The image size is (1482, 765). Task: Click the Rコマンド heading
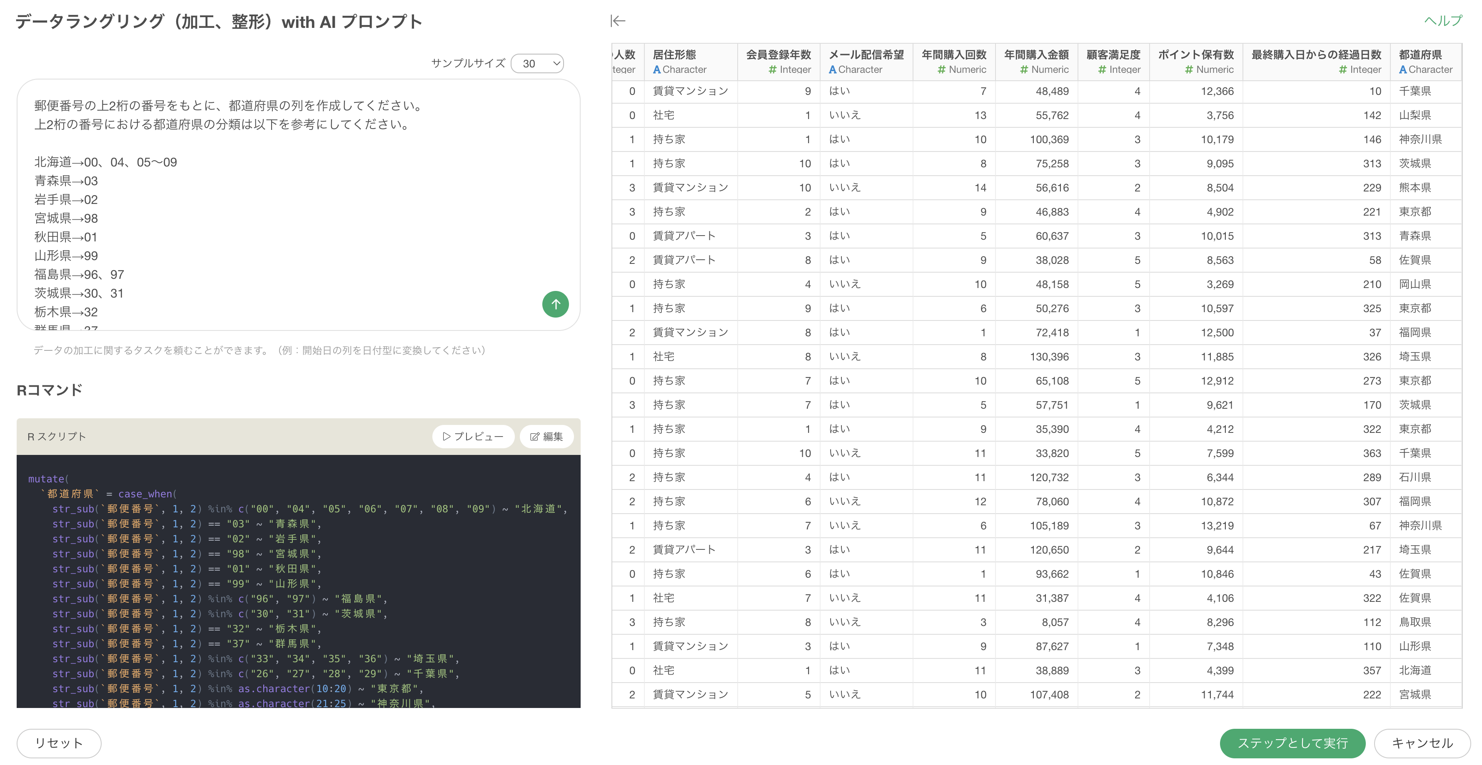pos(50,390)
